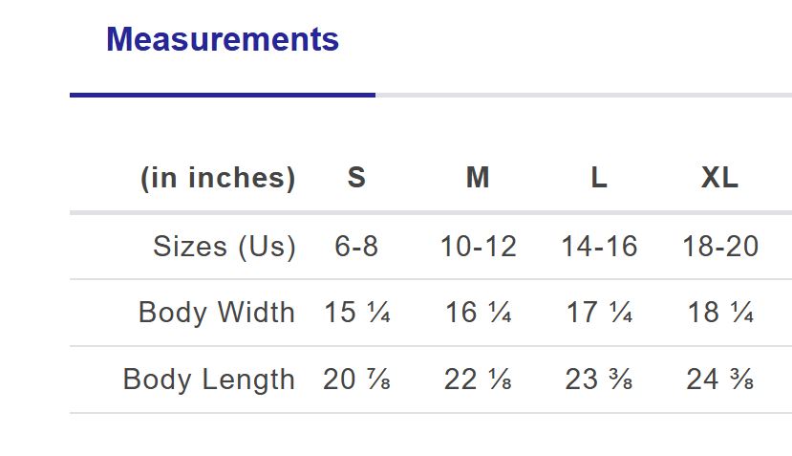Click the "Body Length" row label
The width and height of the screenshot is (792, 456).
209,380
